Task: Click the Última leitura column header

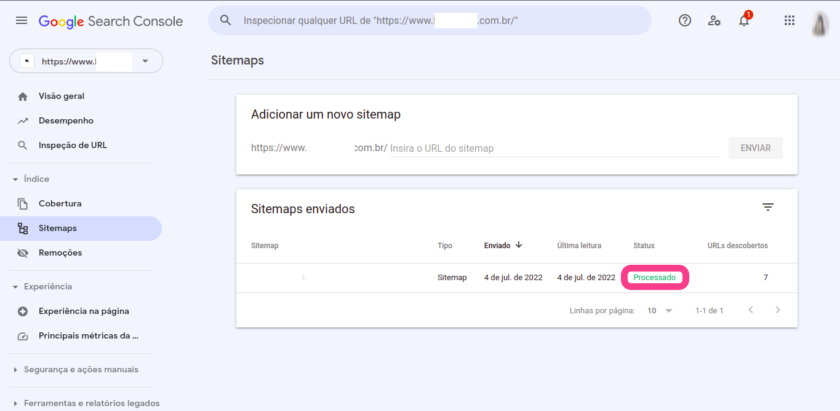Action: pos(579,246)
